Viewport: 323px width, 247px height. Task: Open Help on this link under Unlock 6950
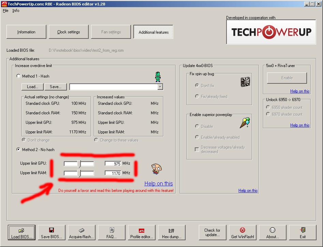coord(300,125)
